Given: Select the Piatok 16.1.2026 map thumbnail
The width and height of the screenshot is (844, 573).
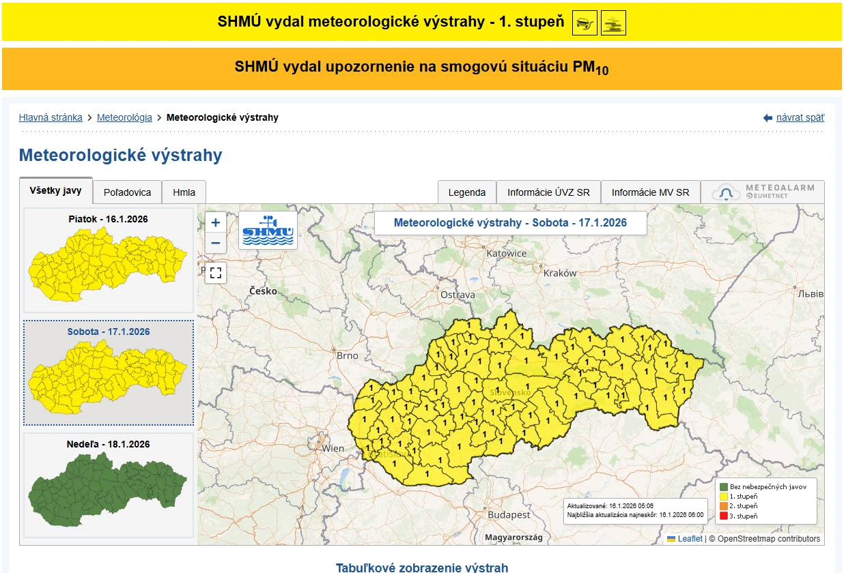Looking at the screenshot, I should tap(108, 260).
